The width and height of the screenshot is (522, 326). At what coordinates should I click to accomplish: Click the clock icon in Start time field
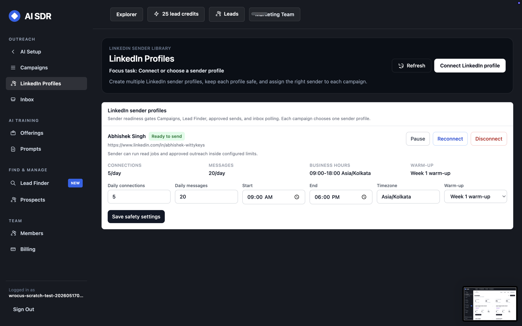click(x=297, y=197)
